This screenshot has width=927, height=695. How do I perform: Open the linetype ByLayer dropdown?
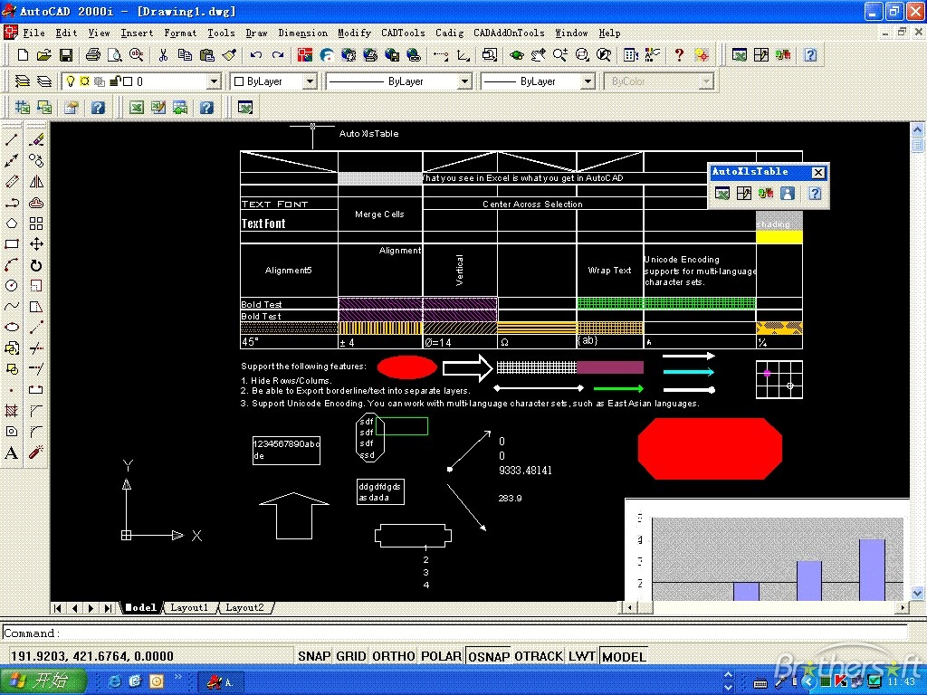(x=463, y=81)
